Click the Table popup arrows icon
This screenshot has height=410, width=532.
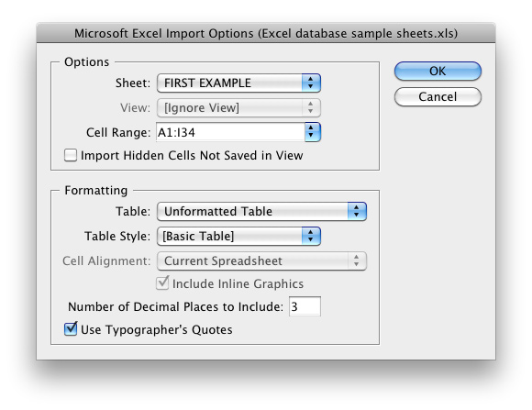pos(357,211)
